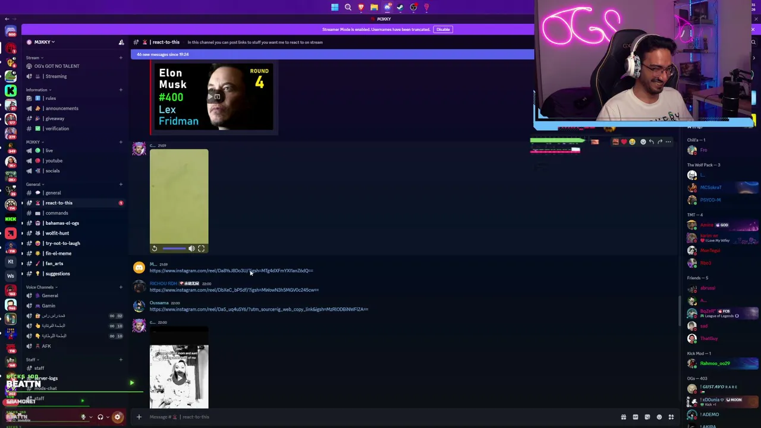
Task: React with the laughing emoji
Action: (632, 142)
